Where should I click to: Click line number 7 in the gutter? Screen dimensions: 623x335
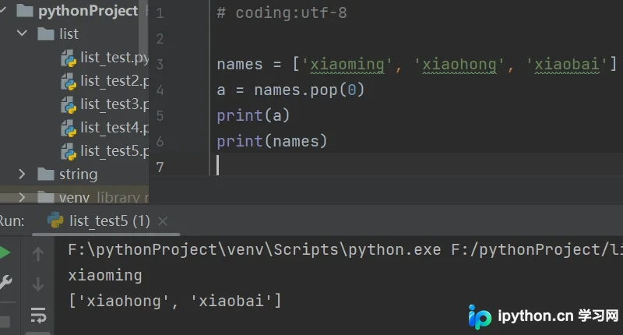click(x=160, y=167)
